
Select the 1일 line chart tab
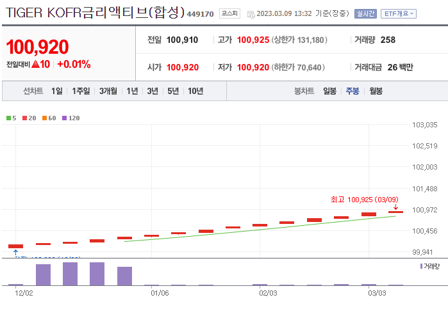click(x=57, y=91)
